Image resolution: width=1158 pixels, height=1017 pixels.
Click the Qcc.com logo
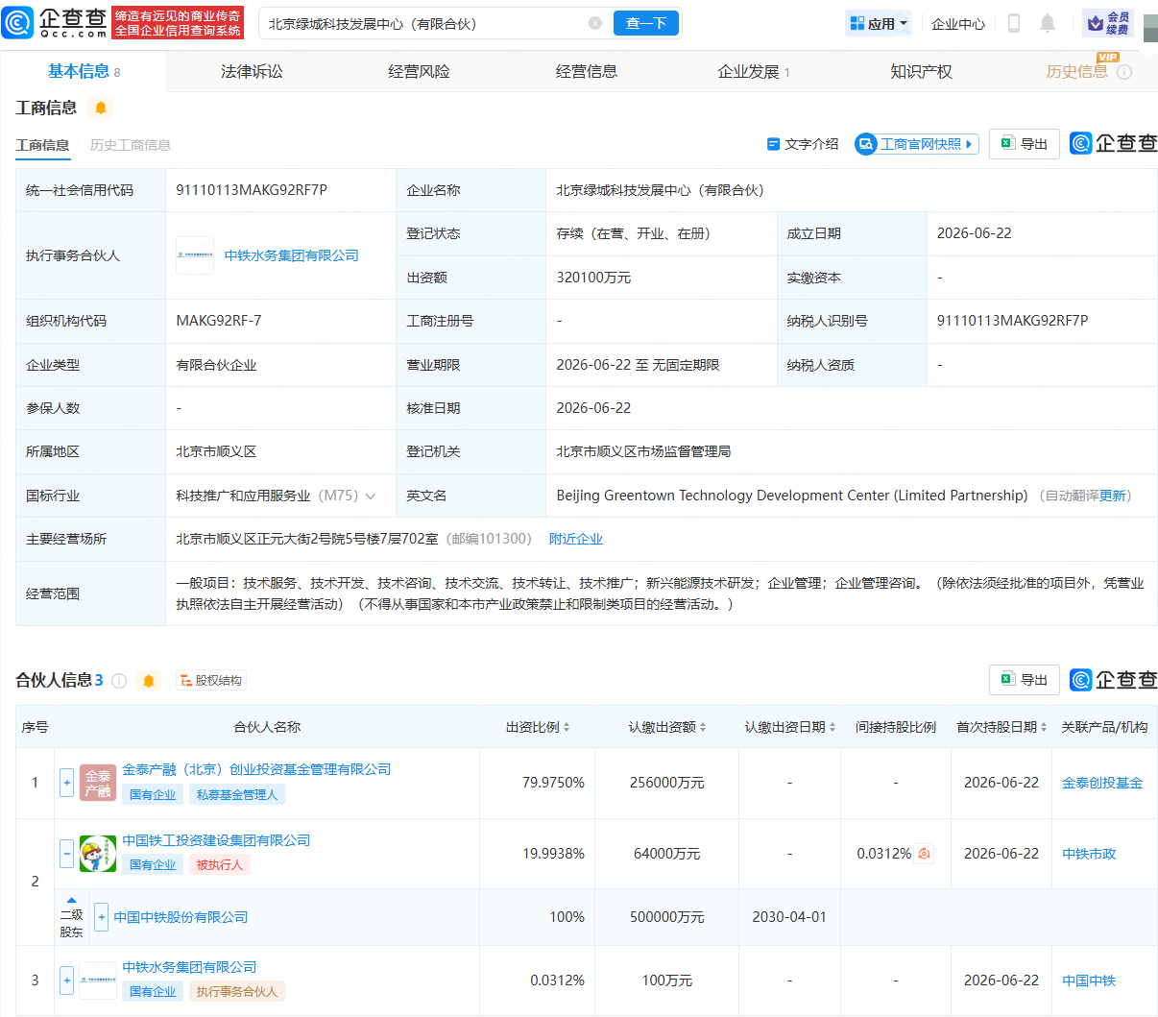pyautogui.click(x=55, y=23)
